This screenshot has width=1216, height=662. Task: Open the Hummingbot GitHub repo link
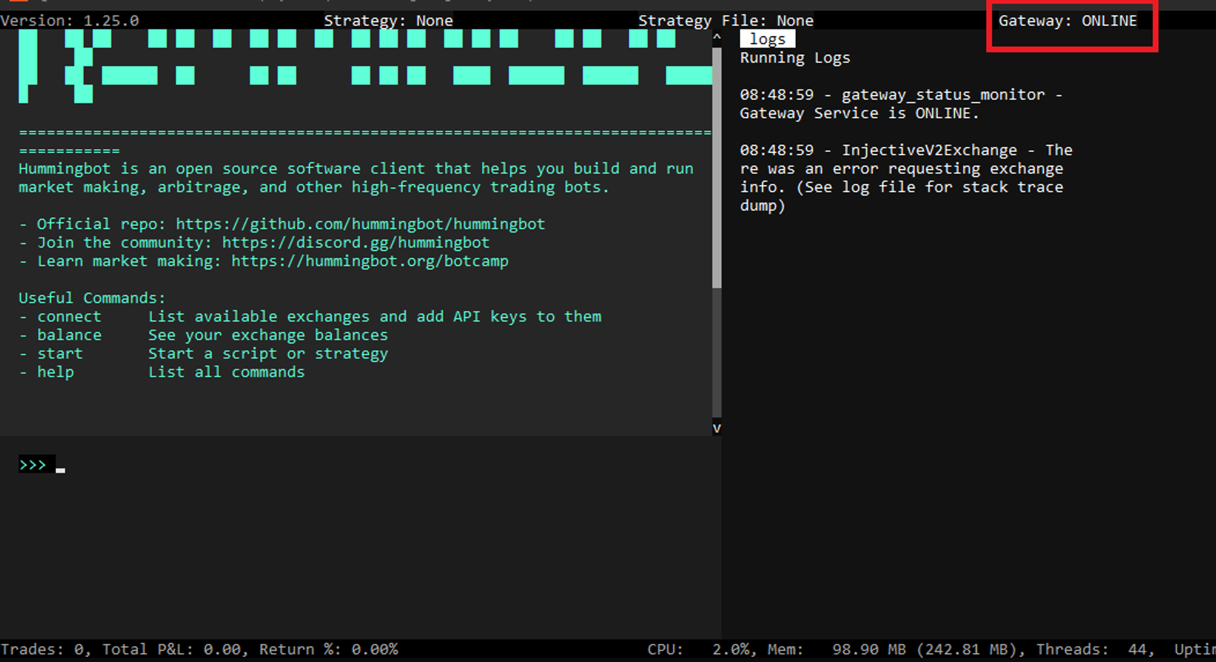click(360, 224)
